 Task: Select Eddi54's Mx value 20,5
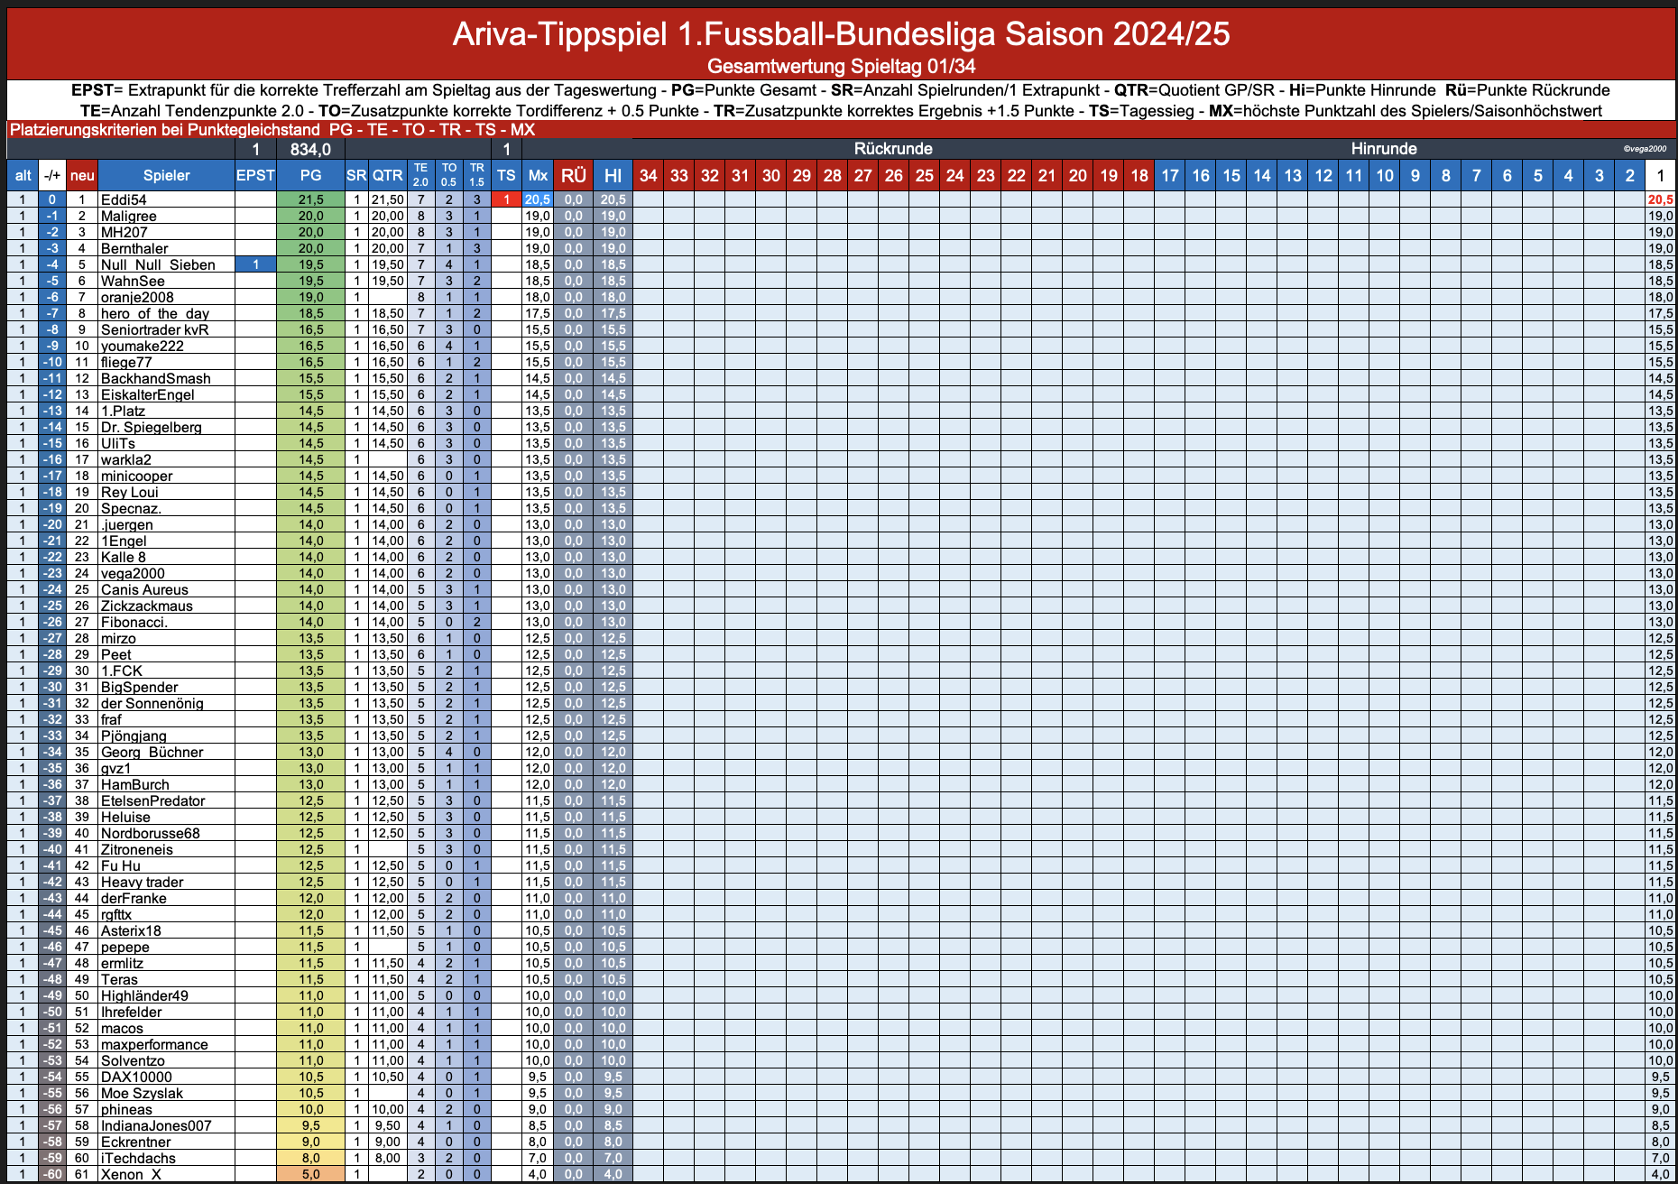tap(538, 199)
